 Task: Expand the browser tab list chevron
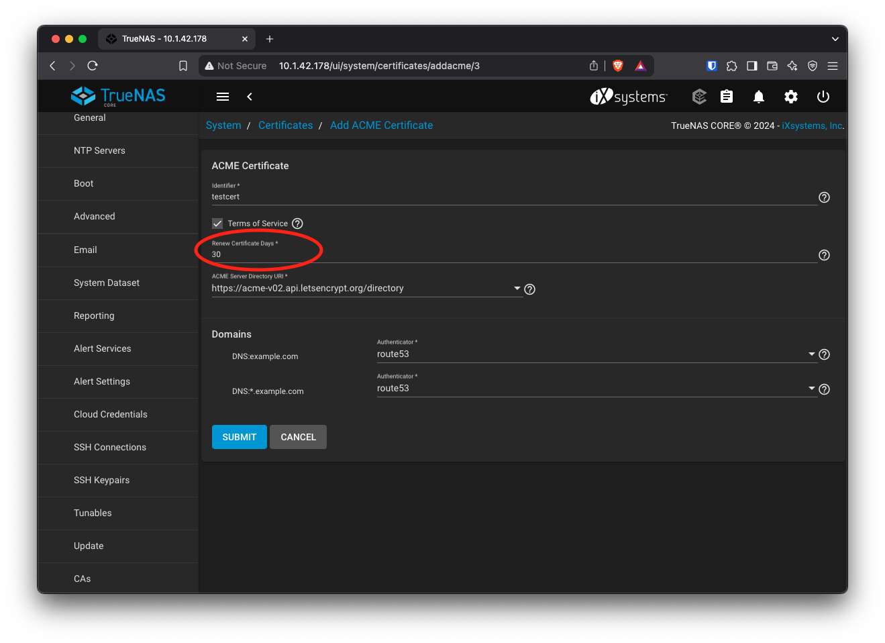coord(835,39)
